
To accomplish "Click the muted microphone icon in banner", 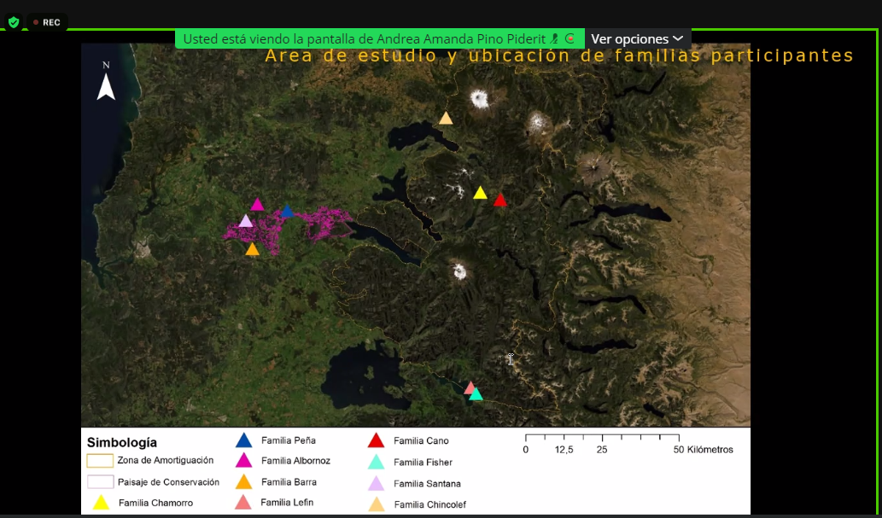I will 555,39.
